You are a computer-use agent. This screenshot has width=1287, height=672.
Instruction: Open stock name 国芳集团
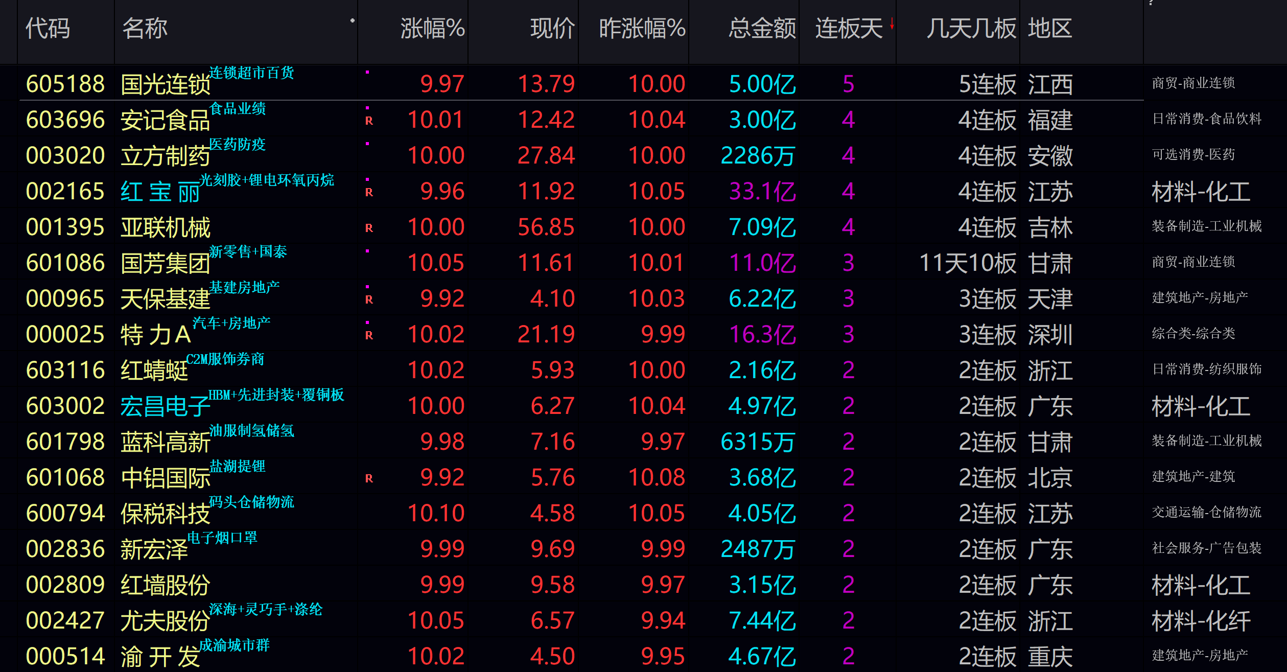coord(166,263)
